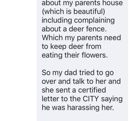Tap the word "saying" after CITY
133x121 pixels.
(112, 99)
